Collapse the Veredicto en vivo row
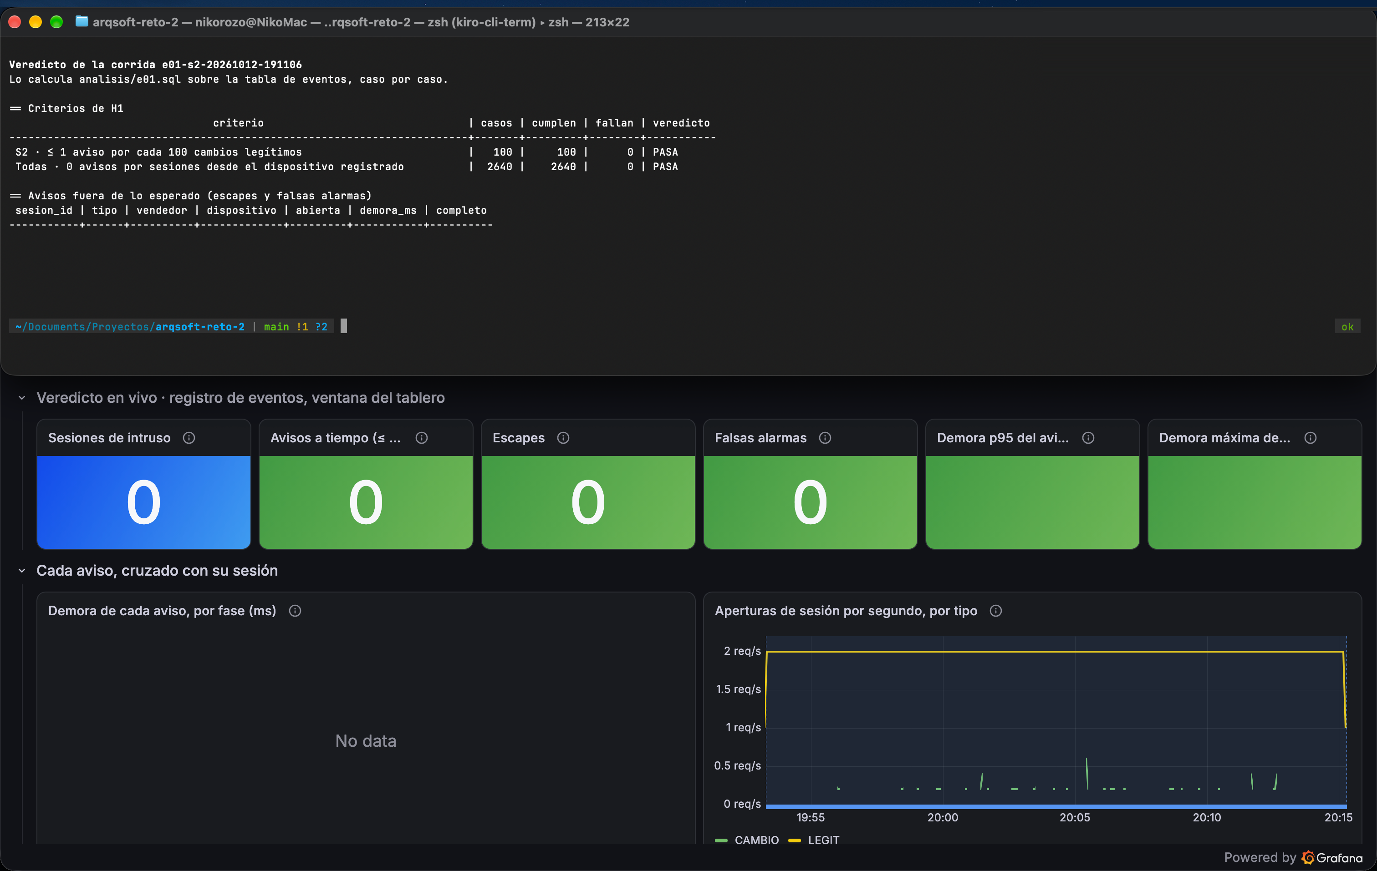The height and width of the screenshot is (871, 1377). click(x=22, y=398)
